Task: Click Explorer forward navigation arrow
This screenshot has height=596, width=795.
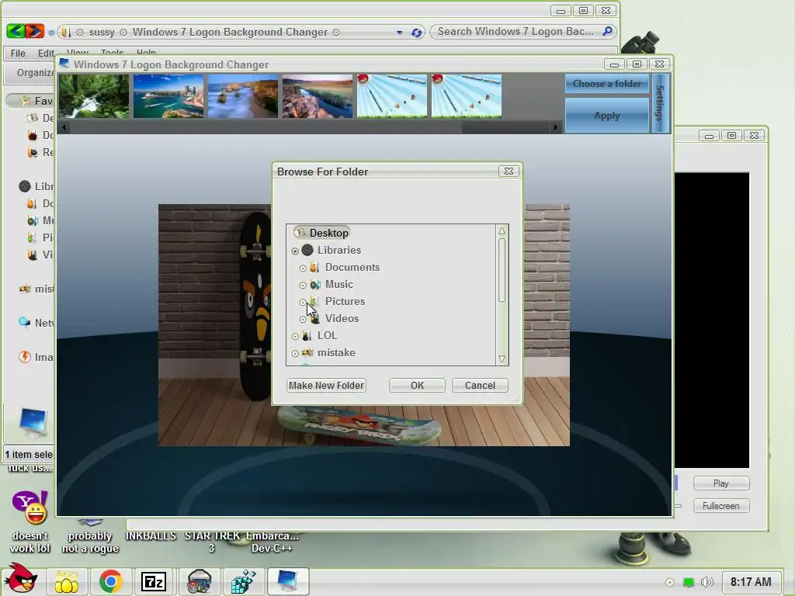Action: 34,31
